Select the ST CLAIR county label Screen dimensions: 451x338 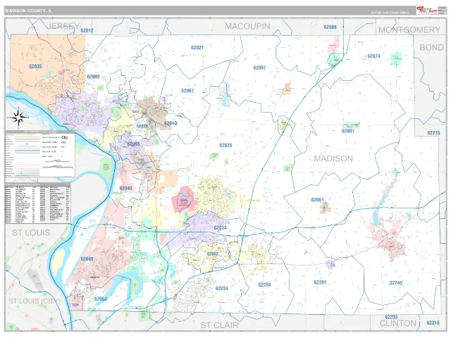(x=219, y=325)
